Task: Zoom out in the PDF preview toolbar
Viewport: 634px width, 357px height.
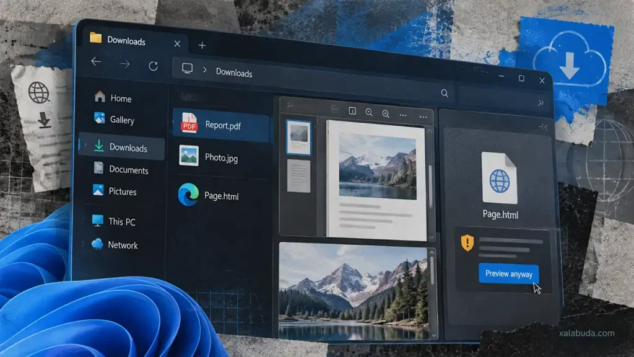Action: 369,113
